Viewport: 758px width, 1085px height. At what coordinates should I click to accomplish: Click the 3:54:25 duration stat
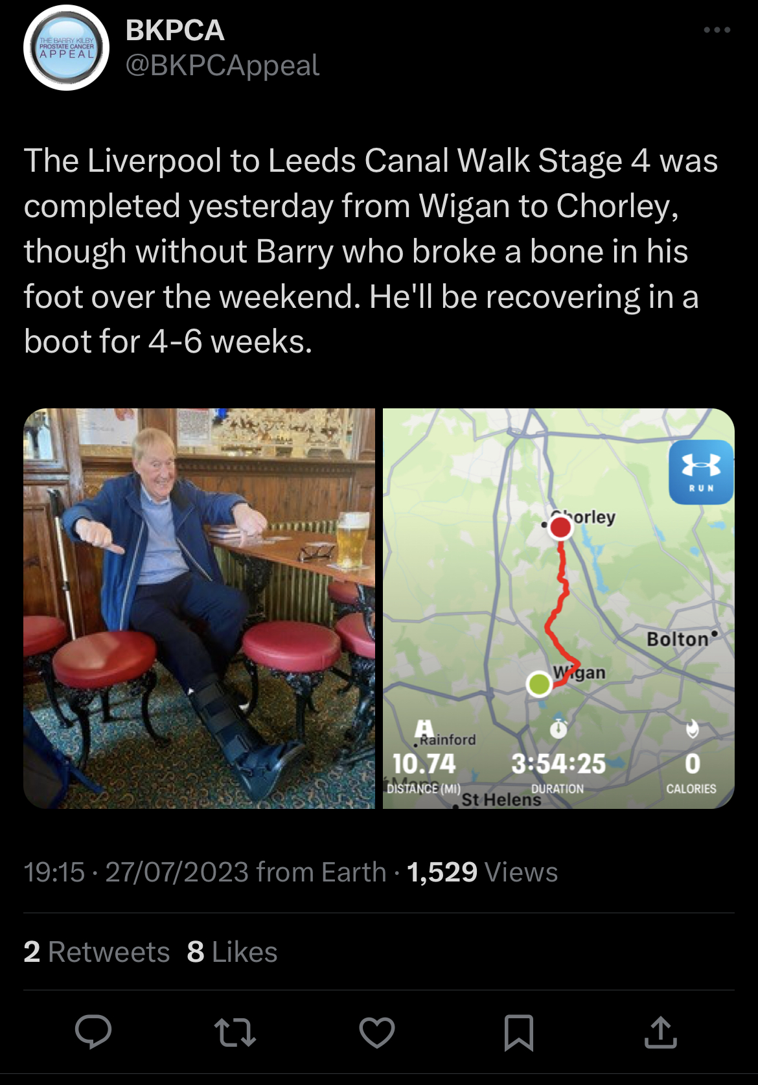pos(558,764)
